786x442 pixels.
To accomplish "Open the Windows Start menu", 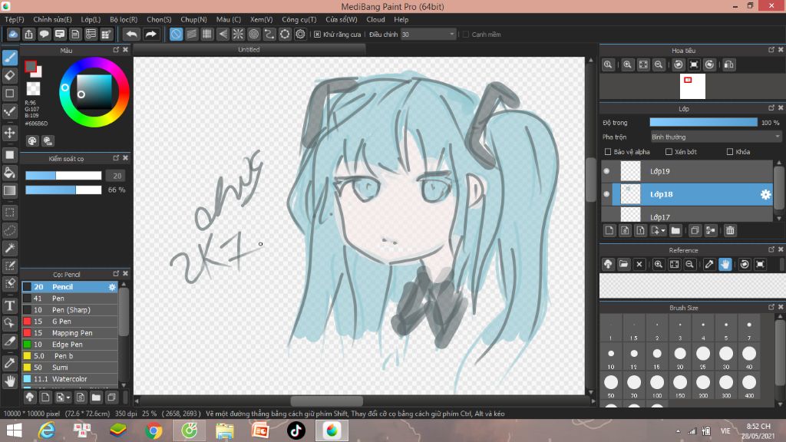I will point(14,430).
